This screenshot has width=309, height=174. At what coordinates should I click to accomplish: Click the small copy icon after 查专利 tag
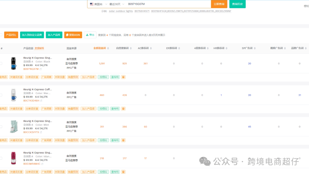pyautogui.click(x=123, y=77)
